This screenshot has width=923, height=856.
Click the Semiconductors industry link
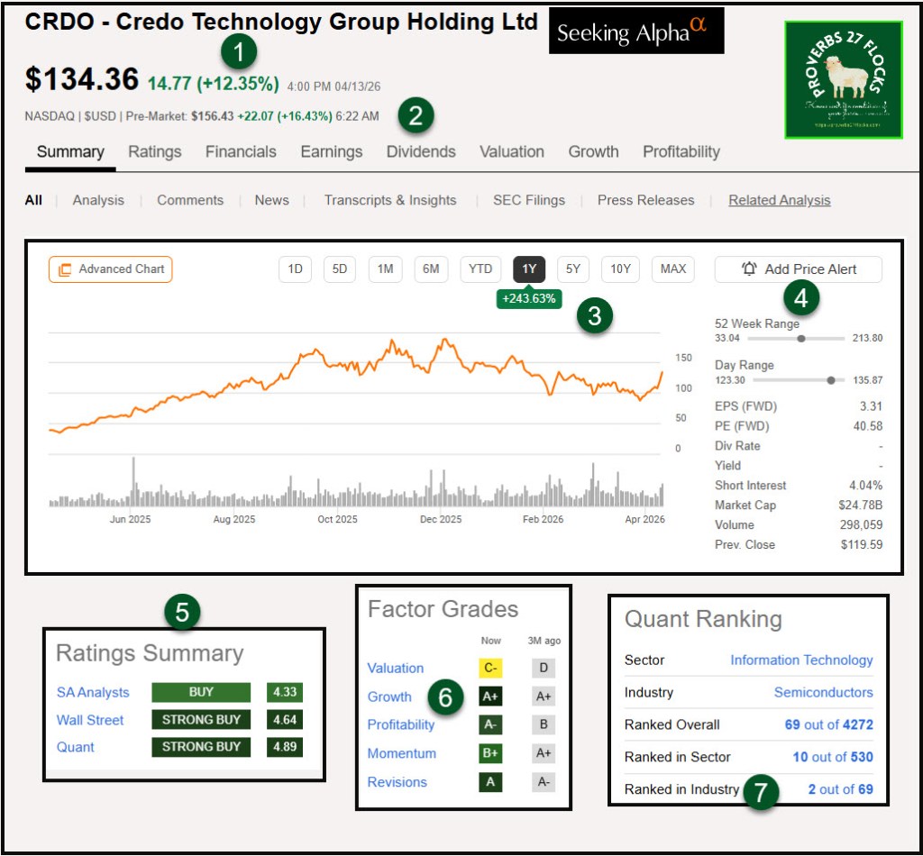click(x=823, y=692)
